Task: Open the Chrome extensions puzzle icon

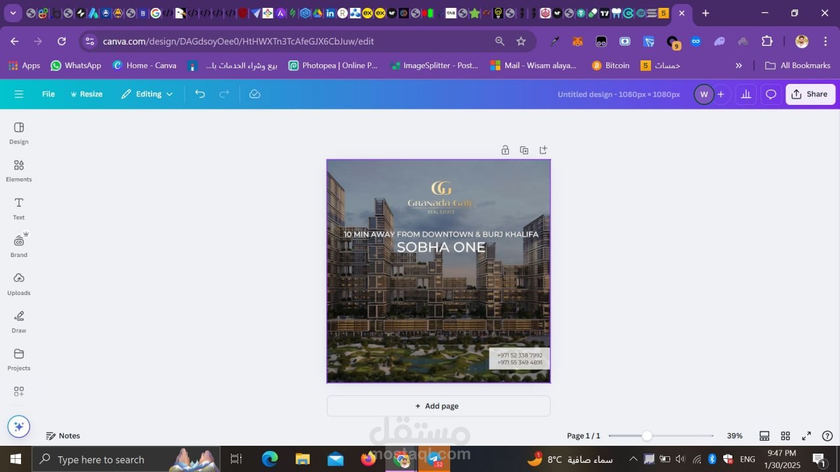Action: coord(767,41)
